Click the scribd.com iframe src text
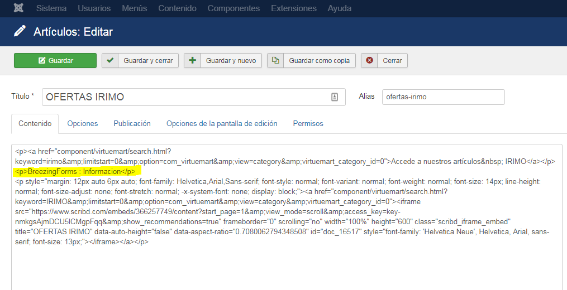This screenshot has width=567, height=290. click(x=208, y=211)
